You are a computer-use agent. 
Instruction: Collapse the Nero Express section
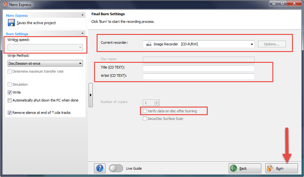pos(82,15)
